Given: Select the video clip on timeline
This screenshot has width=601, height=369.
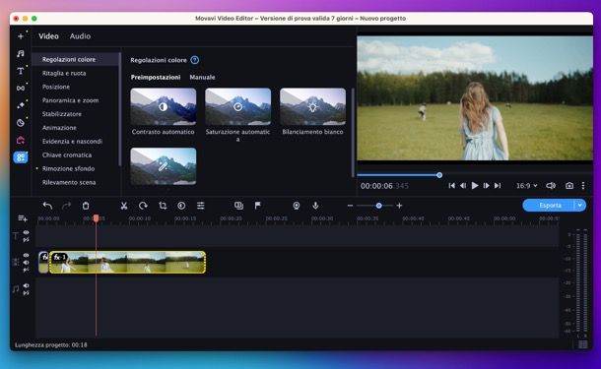Looking at the screenshot, I should click(x=128, y=262).
